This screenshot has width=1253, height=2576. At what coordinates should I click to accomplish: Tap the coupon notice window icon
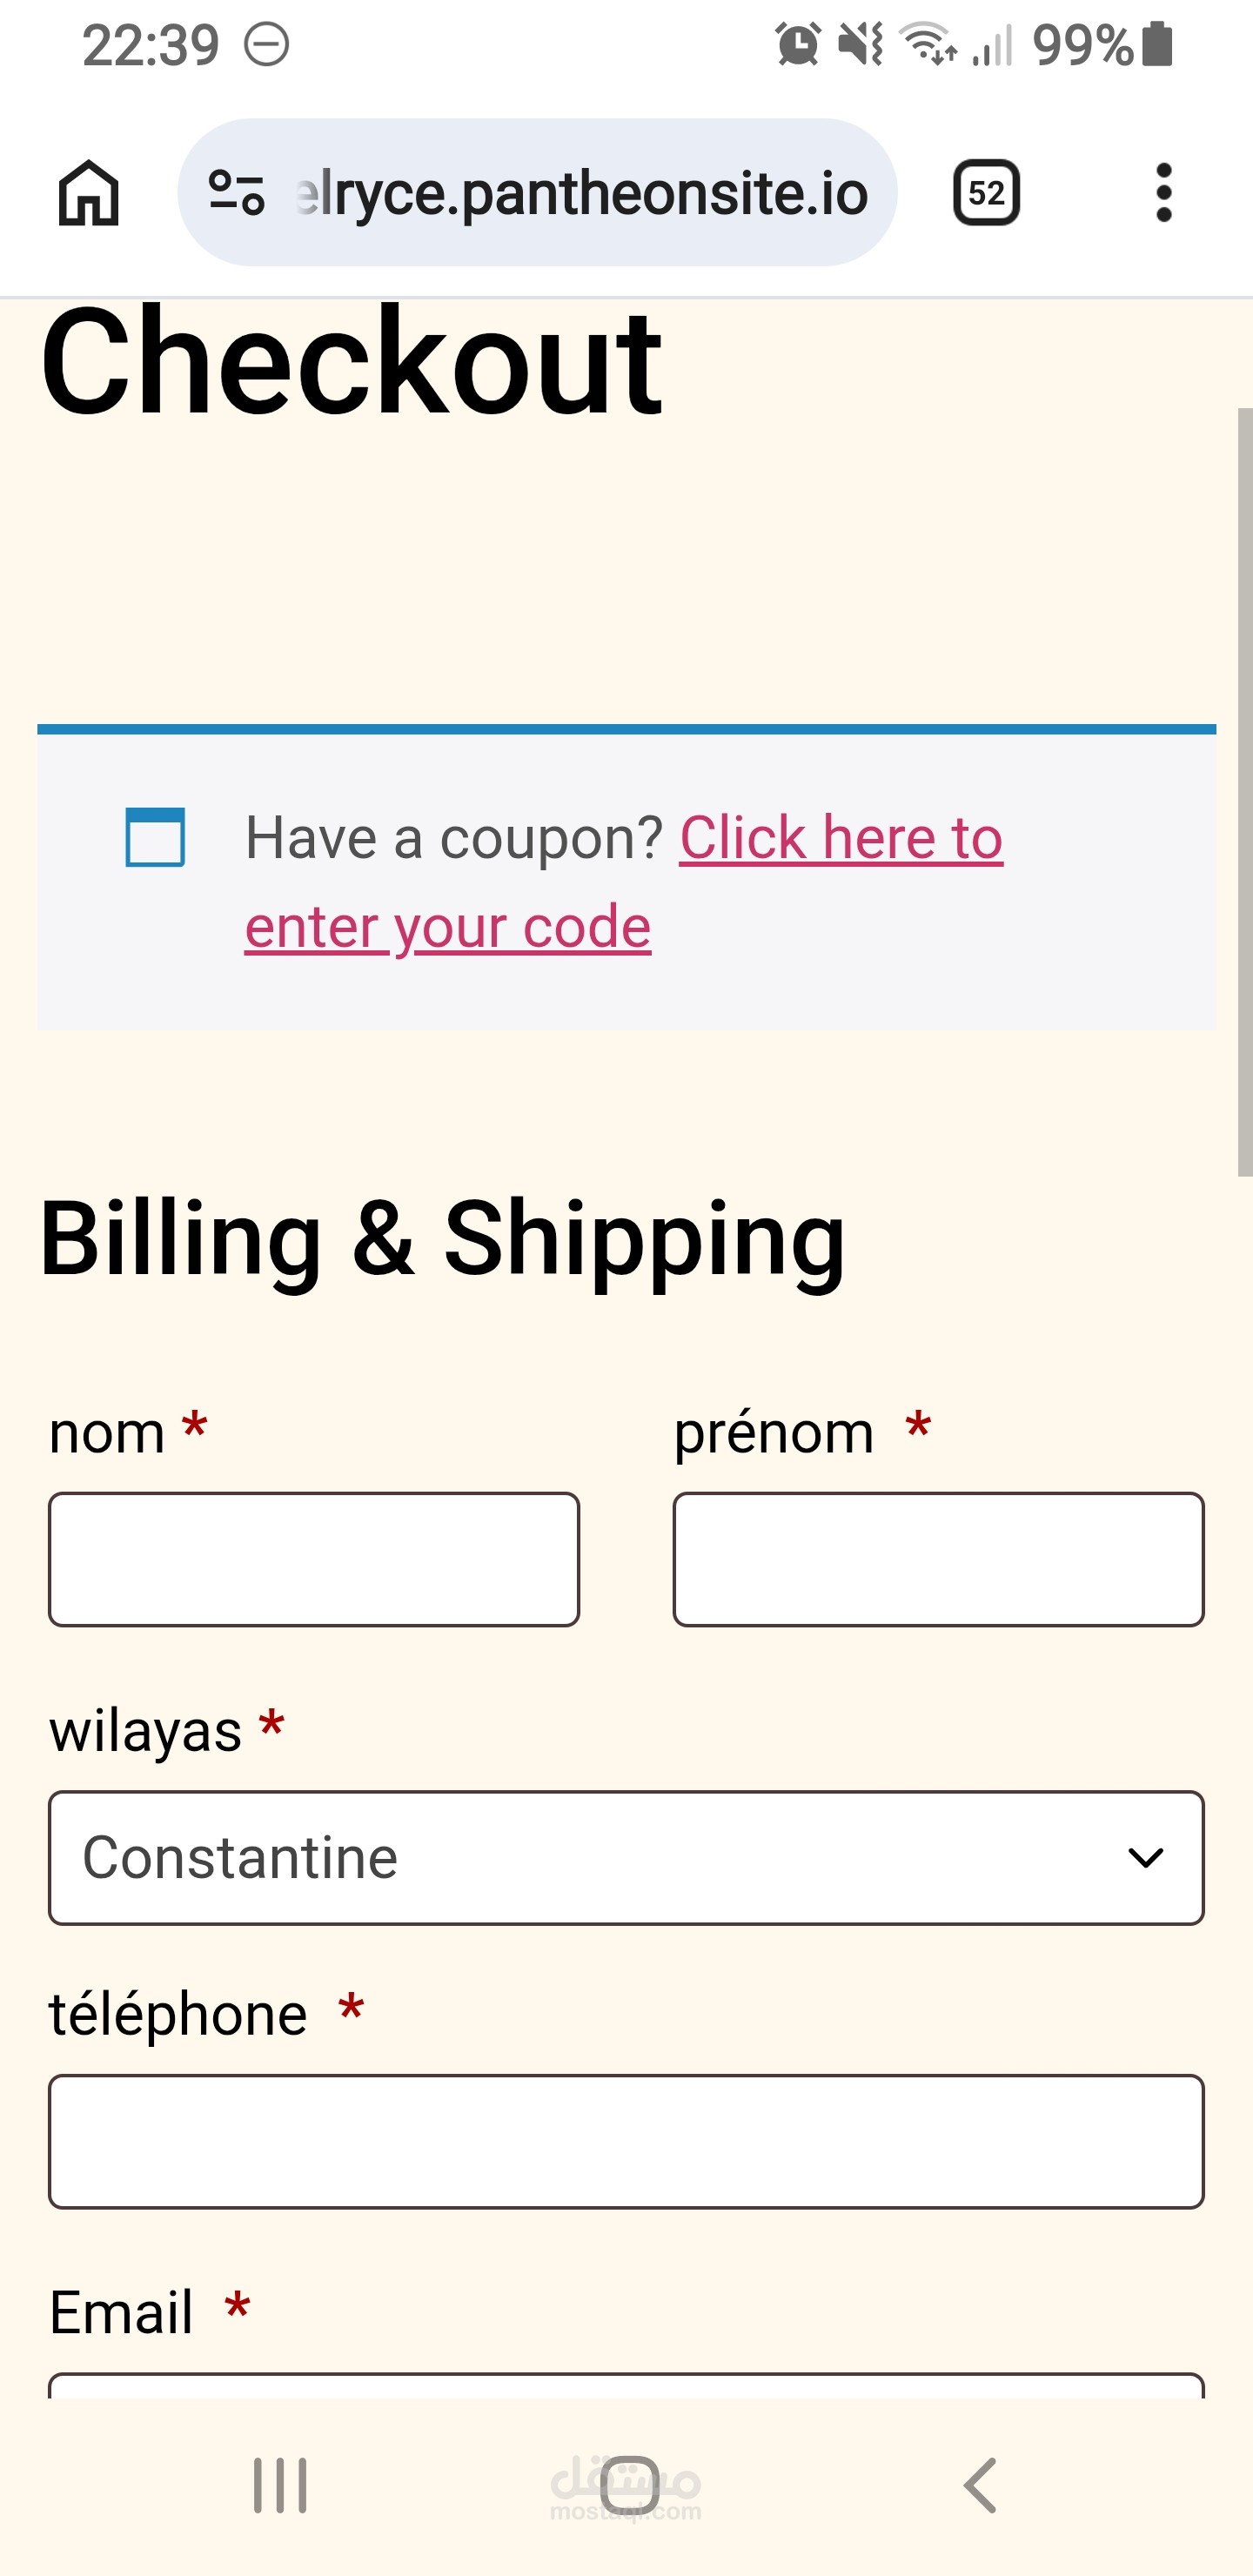point(155,837)
